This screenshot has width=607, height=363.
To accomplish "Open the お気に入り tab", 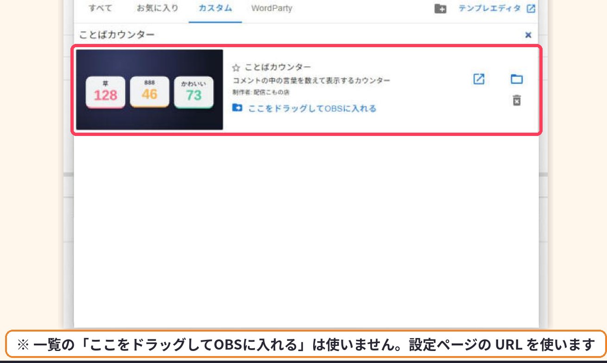I will click(x=157, y=8).
